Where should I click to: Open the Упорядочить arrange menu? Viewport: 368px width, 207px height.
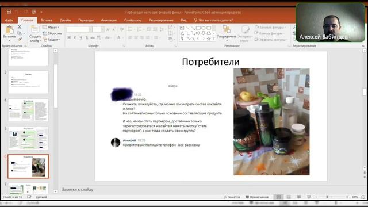coord(227,33)
